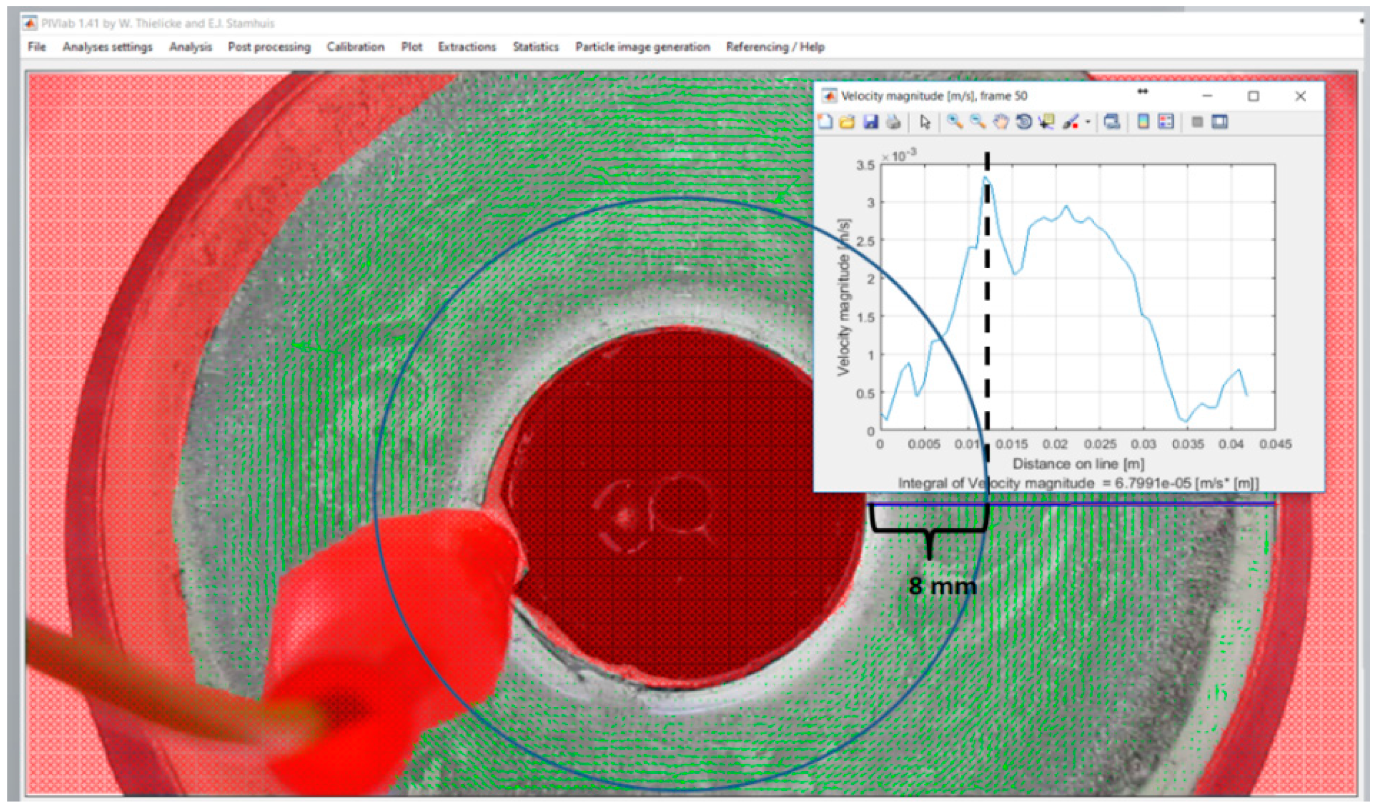Activate the Zoom Out magnifier tool
The width and height of the screenshot is (1379, 812).
978,121
